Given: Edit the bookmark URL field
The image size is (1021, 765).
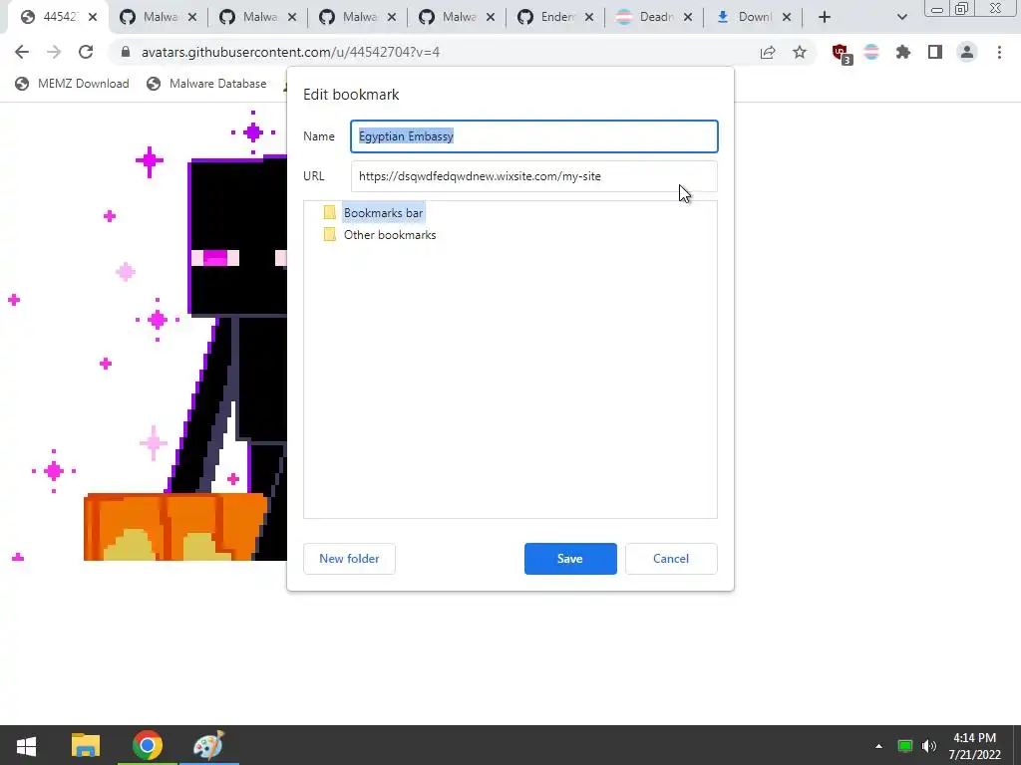Looking at the screenshot, I should click(534, 176).
